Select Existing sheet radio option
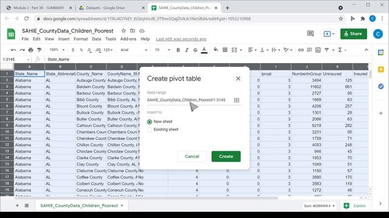Image resolution: width=389 pixels, height=218 pixels. [x=150, y=130]
